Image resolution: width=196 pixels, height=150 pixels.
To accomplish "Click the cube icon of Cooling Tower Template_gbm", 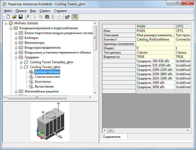I will pyautogui.click(x=26, y=62).
